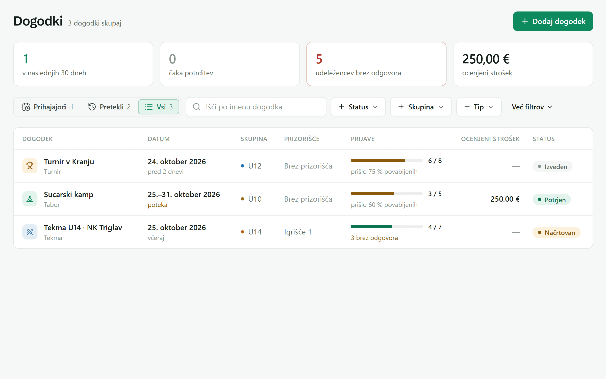
Task: Switch to the Pretekli tab
Action: coord(109,107)
